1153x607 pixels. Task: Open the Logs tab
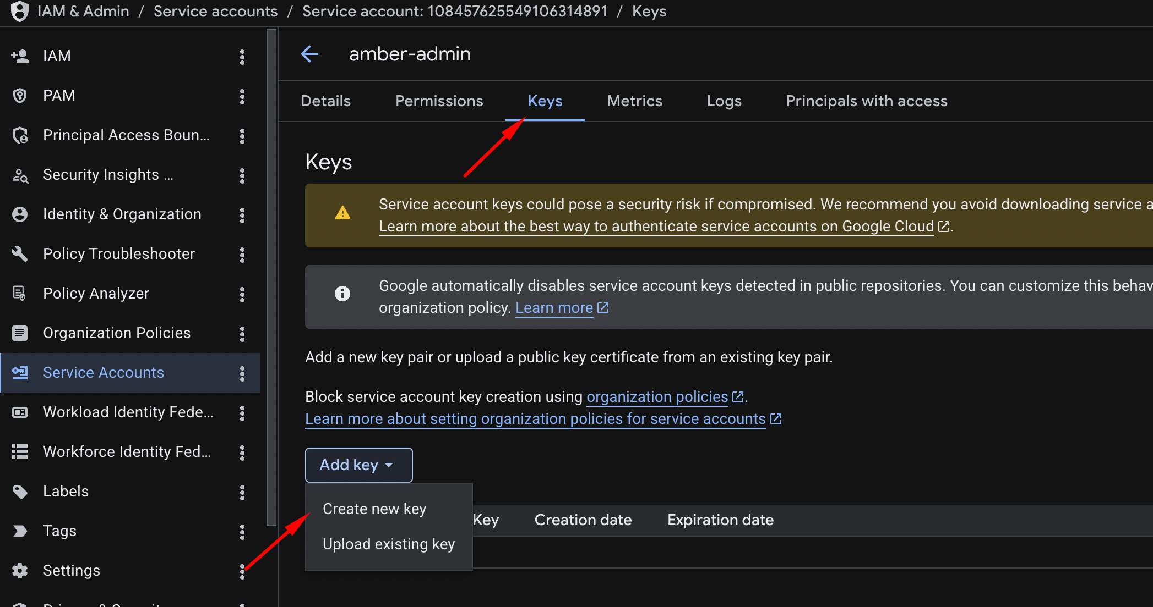[724, 101]
